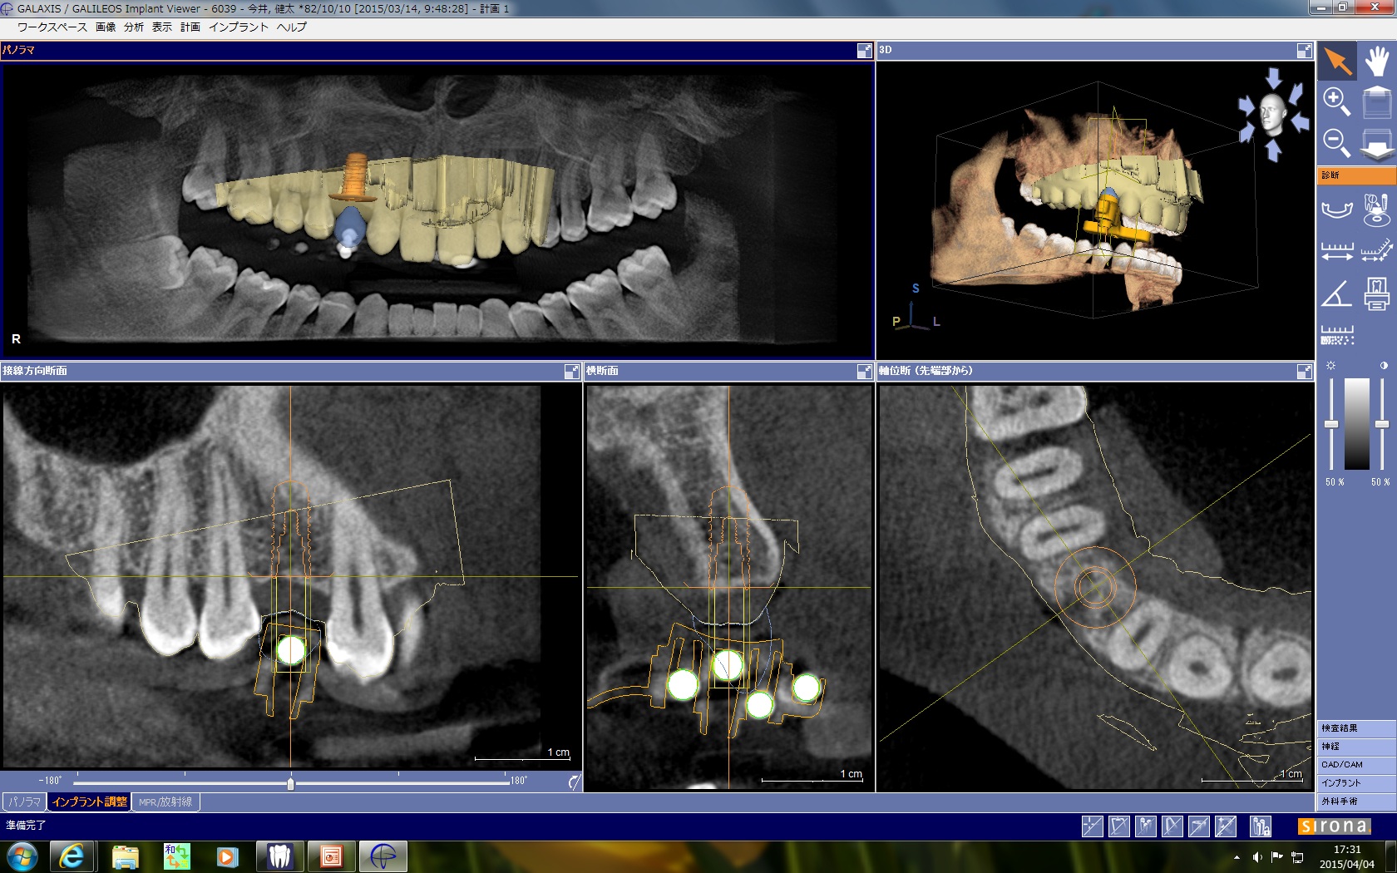
Task: Click the 外科手術 button
Action: pos(1355,801)
